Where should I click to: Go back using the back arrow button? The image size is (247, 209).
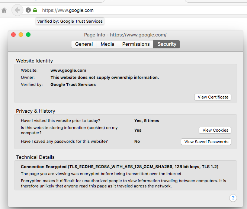[x=16, y=10]
